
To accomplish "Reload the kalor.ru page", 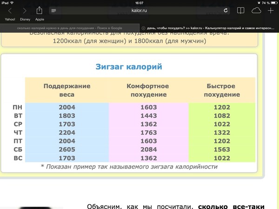I will 226,11.
